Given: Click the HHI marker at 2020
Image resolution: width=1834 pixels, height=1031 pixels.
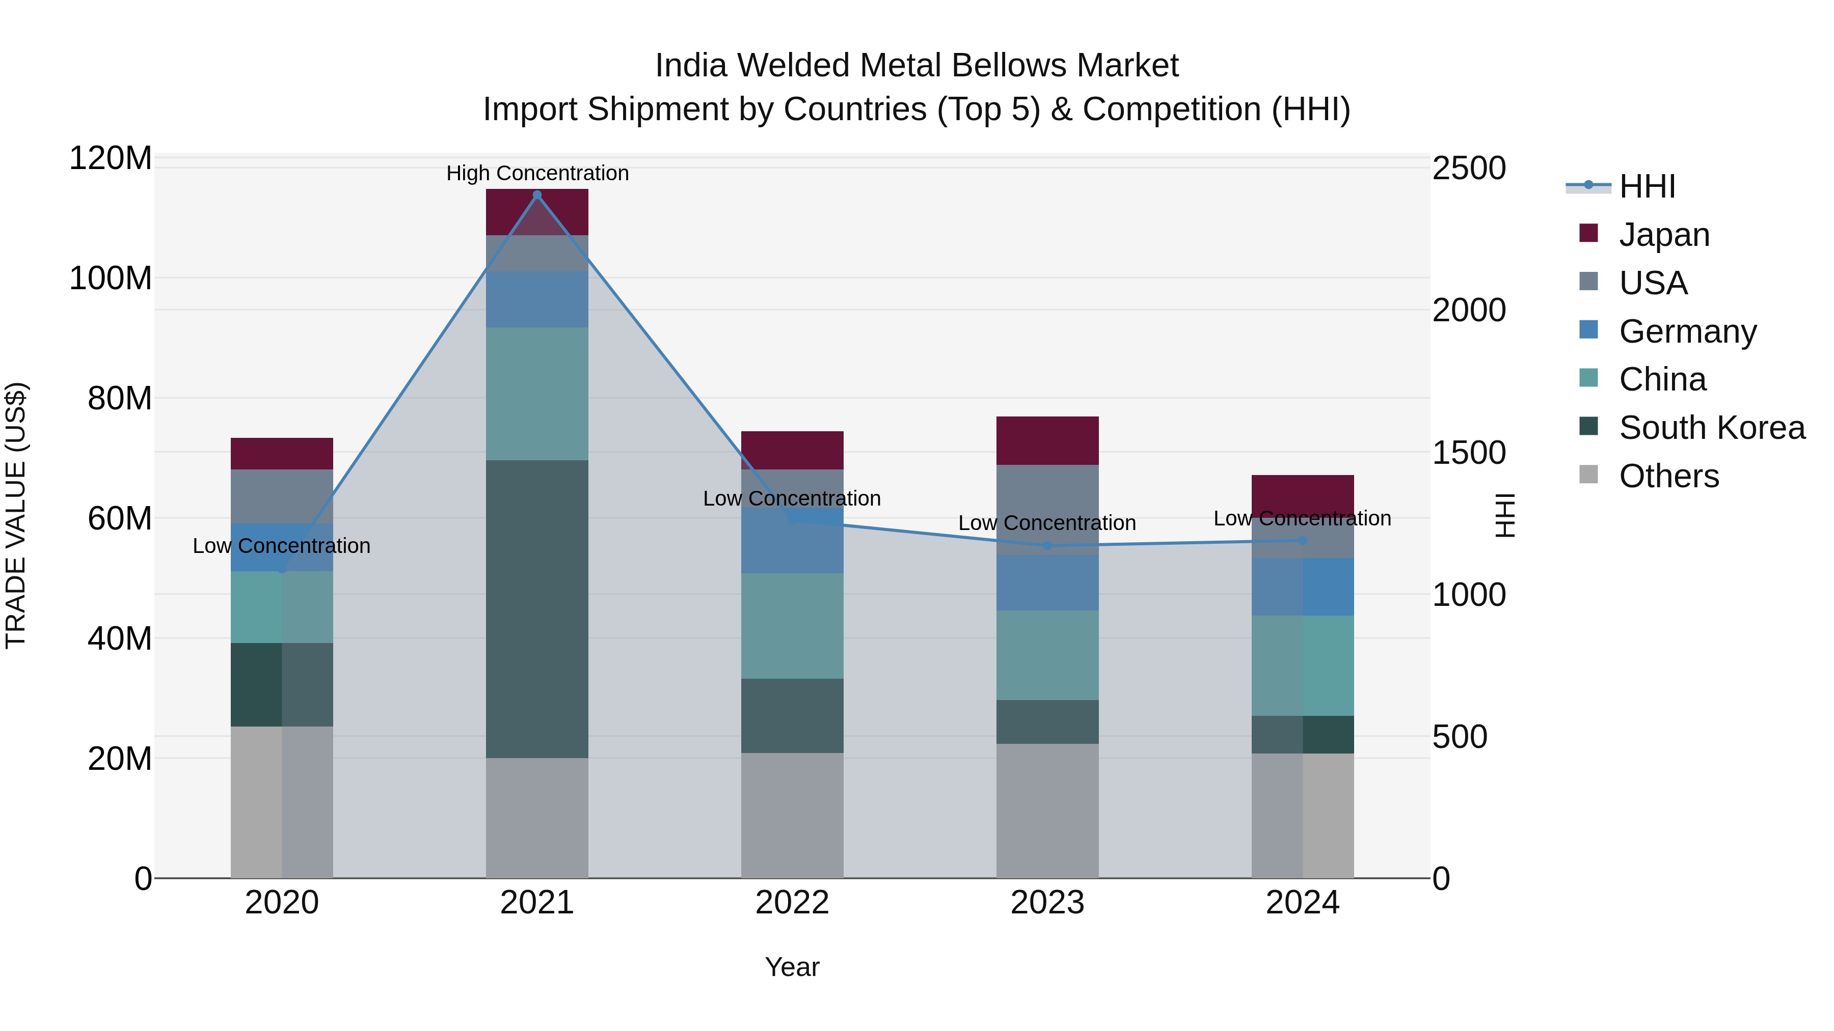Looking at the screenshot, I should [x=282, y=569].
